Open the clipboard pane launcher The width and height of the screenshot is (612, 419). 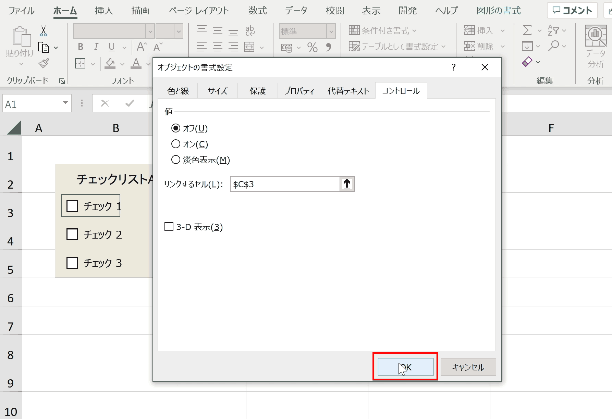tap(62, 81)
